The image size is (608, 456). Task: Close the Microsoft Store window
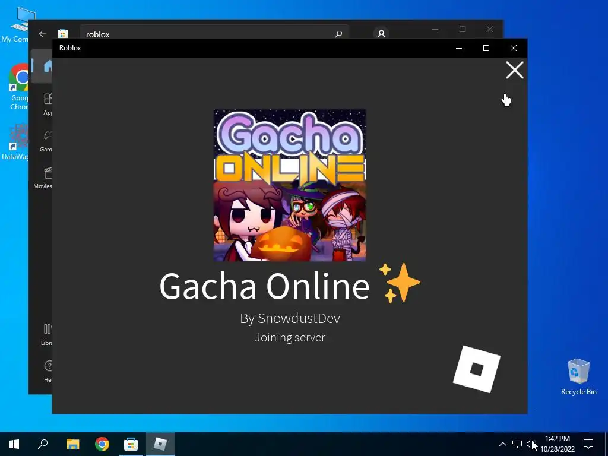point(490,29)
